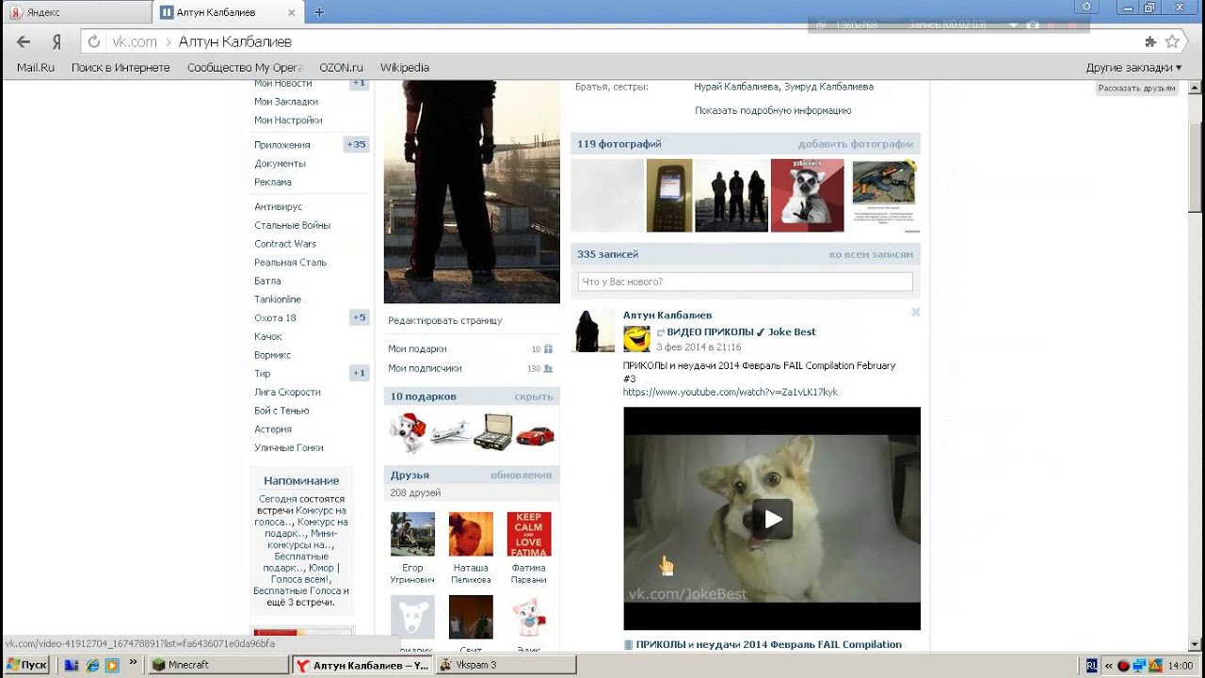Open friend Наташа Пелихова avatar
The height and width of the screenshot is (678, 1205).
pyautogui.click(x=471, y=534)
